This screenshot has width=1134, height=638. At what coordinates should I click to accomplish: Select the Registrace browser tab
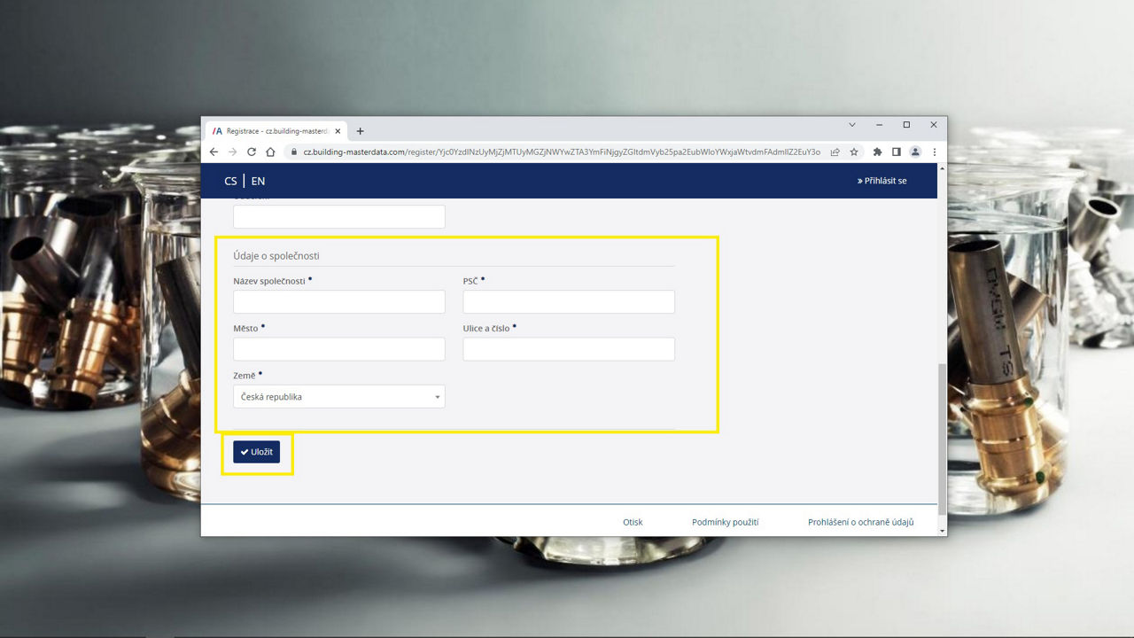pyautogui.click(x=270, y=131)
